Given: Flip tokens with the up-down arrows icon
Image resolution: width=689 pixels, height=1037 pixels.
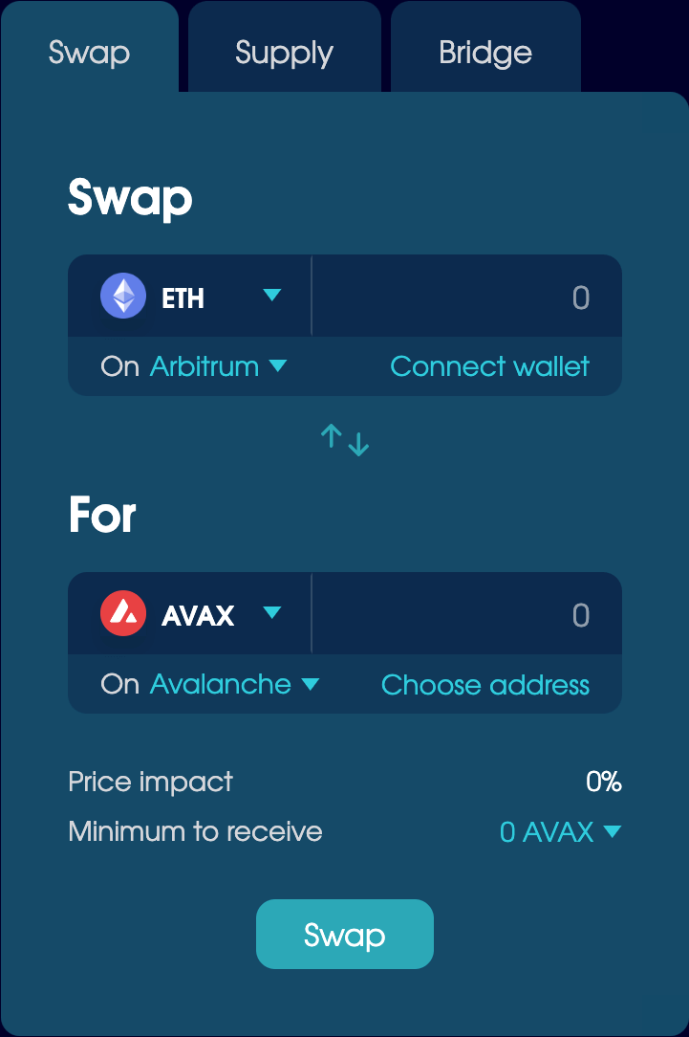Looking at the screenshot, I should 345,440.
